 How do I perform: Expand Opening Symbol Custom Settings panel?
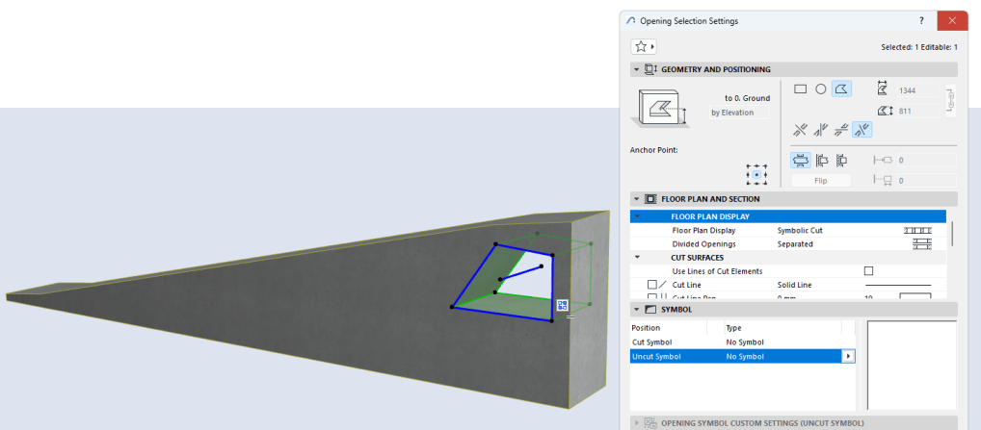click(637, 422)
